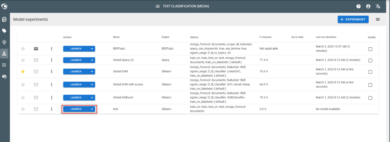The height and width of the screenshot is (142, 390).
Task: Click the mail-off icon on Global Spacy (2) row
Action: click(36, 60)
